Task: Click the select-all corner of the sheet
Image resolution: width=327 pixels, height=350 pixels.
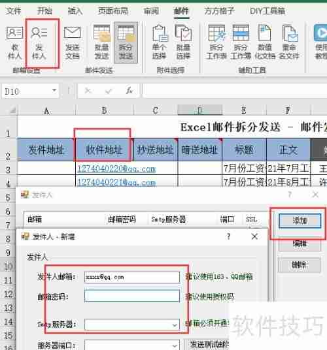Action: [12, 110]
